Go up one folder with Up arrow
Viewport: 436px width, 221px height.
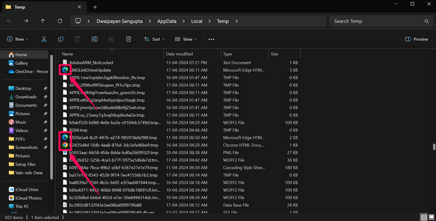pyautogui.click(x=43, y=21)
